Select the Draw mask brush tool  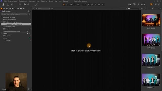coord(89,5)
